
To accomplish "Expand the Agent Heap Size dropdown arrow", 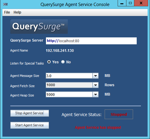I will pyautogui.click(x=96, y=94).
